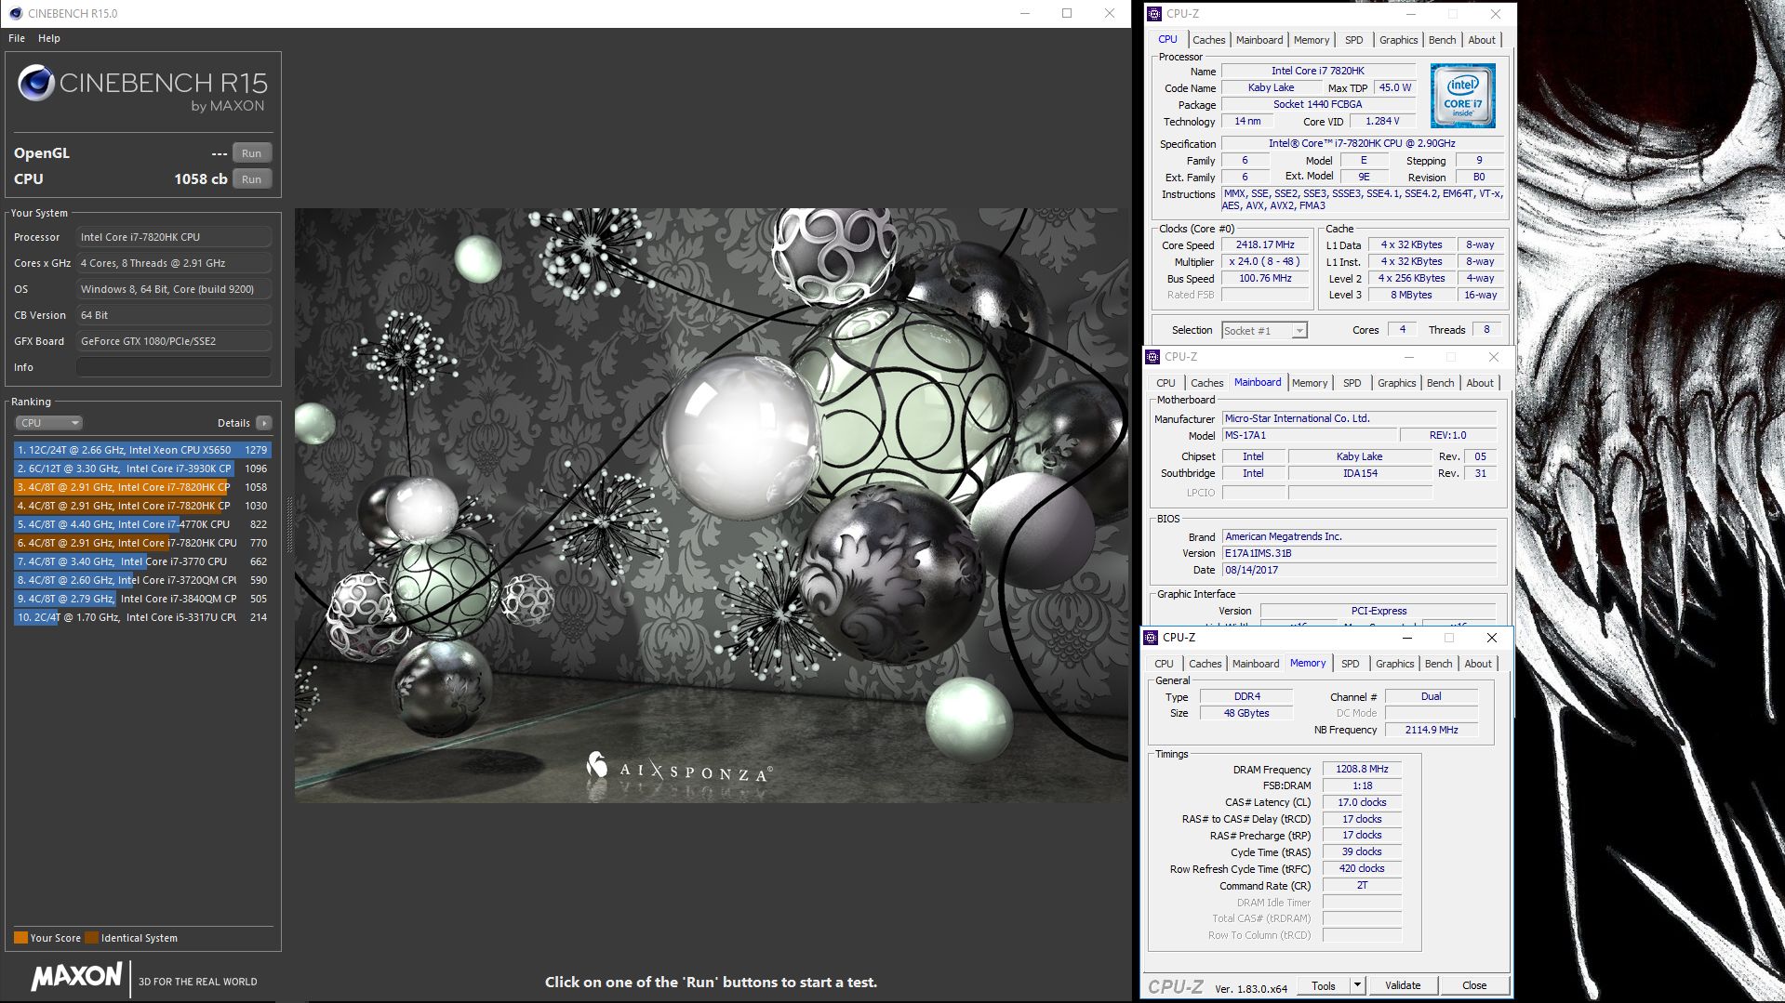Select ranking row 3 with score 1058

(x=142, y=487)
